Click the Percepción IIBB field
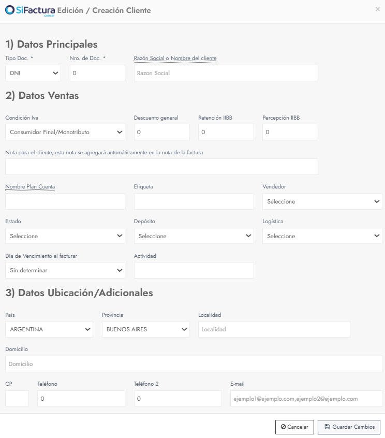This screenshot has height=438, width=385. [x=290, y=132]
